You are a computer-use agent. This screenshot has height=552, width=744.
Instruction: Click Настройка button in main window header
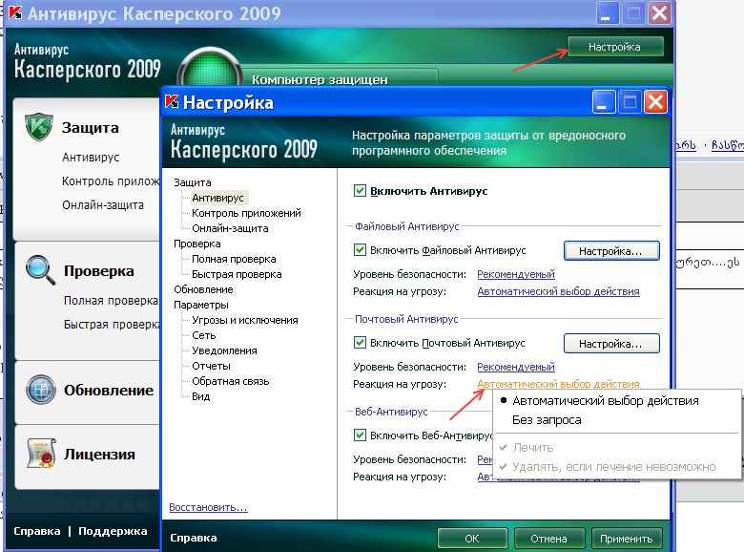click(615, 47)
